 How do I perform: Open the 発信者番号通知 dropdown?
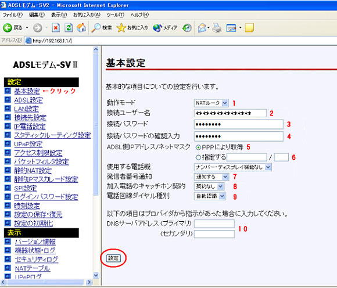(x=211, y=177)
